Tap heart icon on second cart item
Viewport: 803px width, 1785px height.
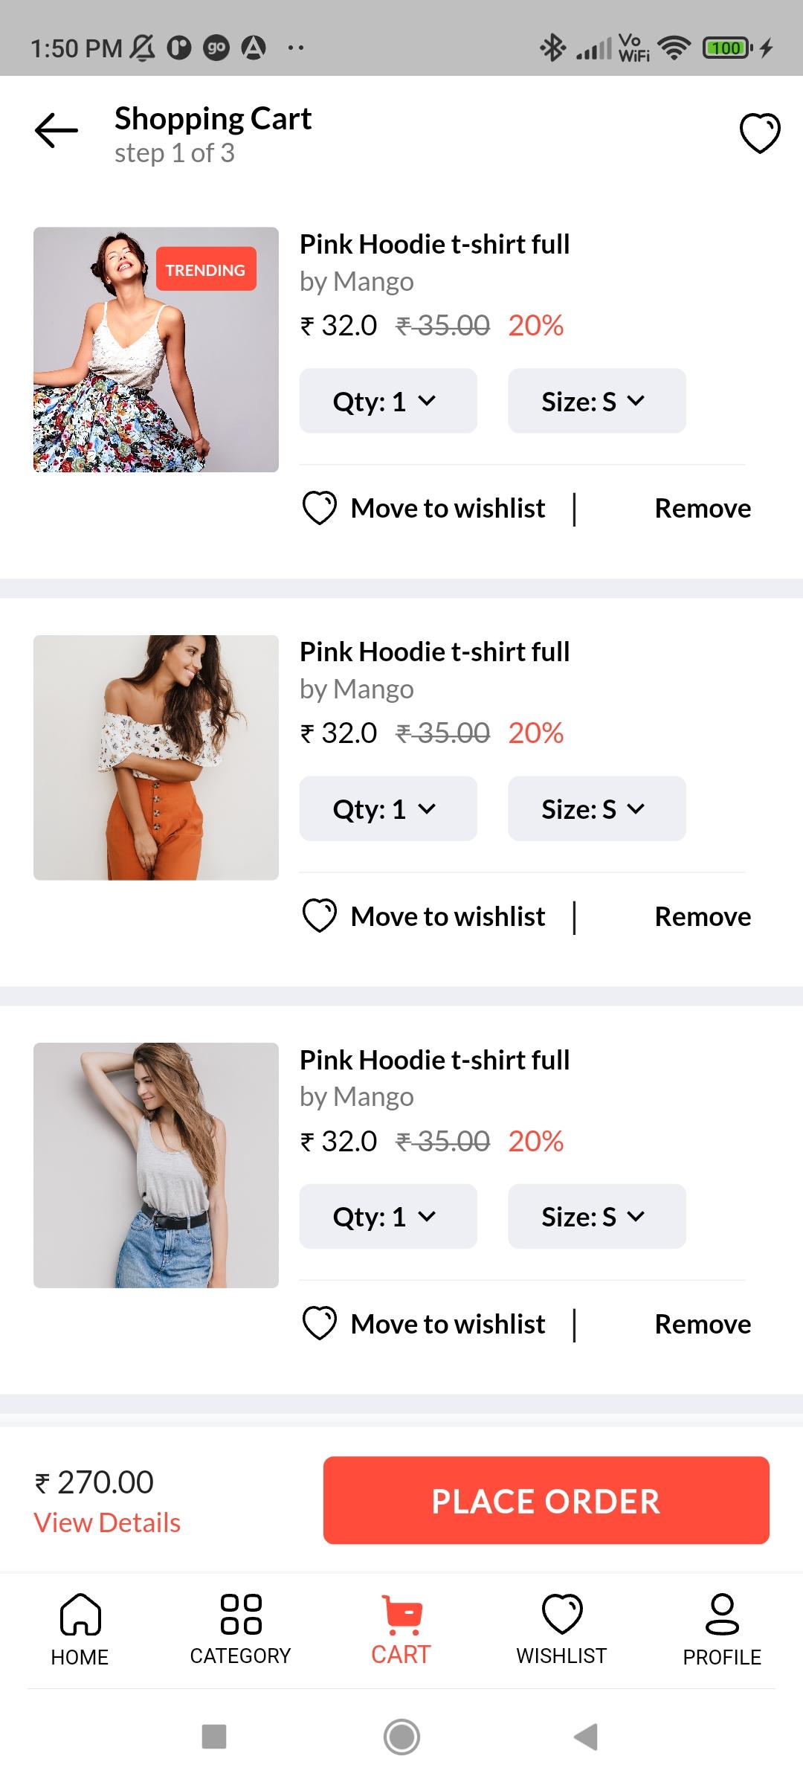(x=320, y=916)
